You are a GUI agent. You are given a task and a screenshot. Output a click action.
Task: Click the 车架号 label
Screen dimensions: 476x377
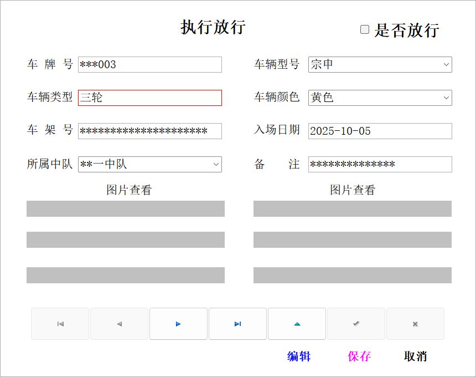pos(50,130)
